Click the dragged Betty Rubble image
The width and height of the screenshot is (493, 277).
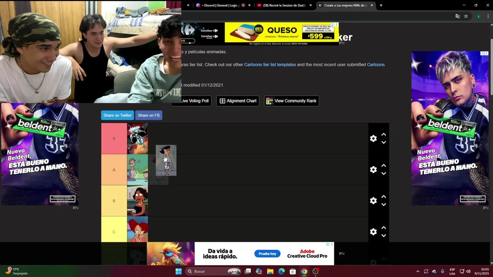166,160
